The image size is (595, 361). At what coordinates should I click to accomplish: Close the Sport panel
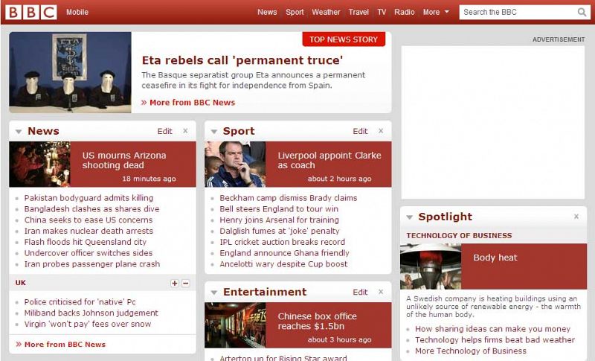click(381, 131)
